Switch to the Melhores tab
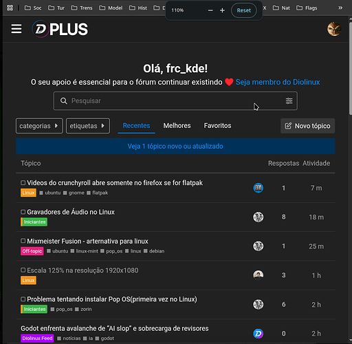352x344 pixels. tap(177, 126)
